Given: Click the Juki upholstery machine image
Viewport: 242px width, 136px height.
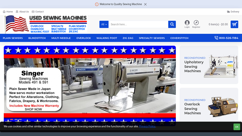Looking at the screenshot, I should 221,66.
